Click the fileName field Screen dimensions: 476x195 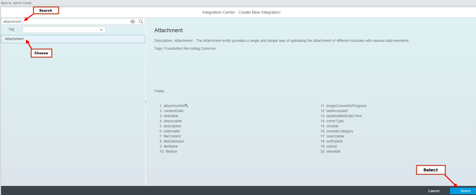tap(171, 146)
